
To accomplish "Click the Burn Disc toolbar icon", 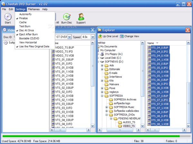I will click(x=67, y=17).
